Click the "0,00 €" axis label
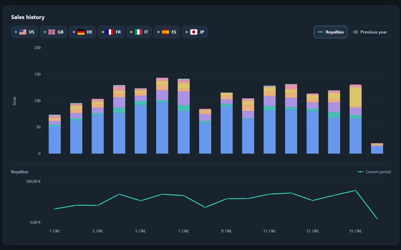 35,222
